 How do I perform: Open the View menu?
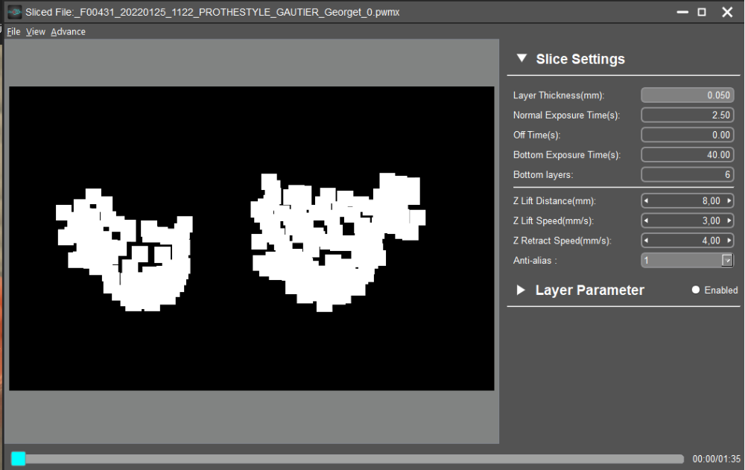pos(36,32)
